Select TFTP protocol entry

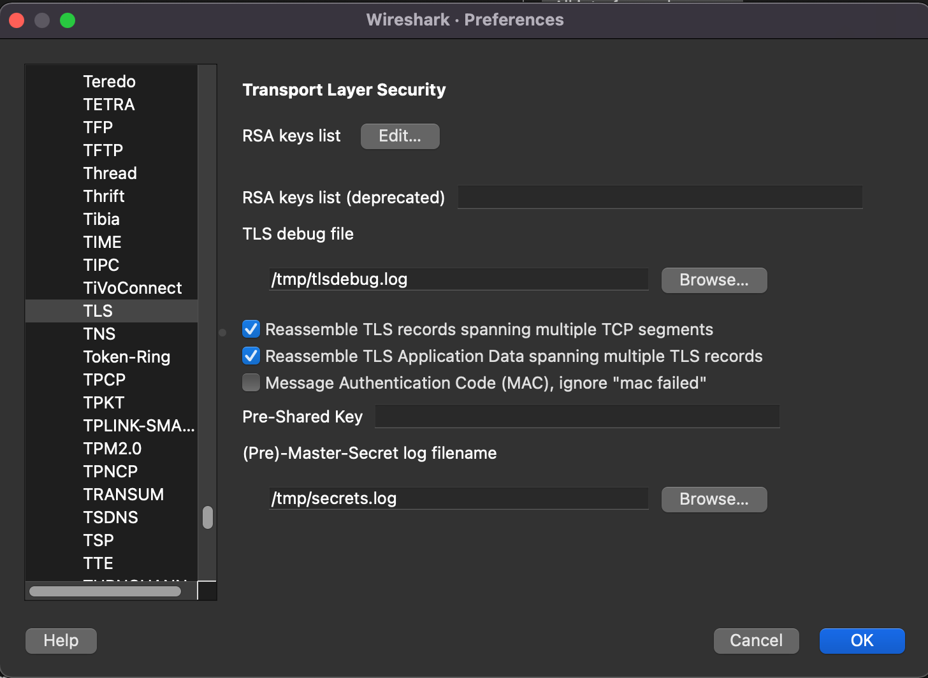tap(112, 150)
